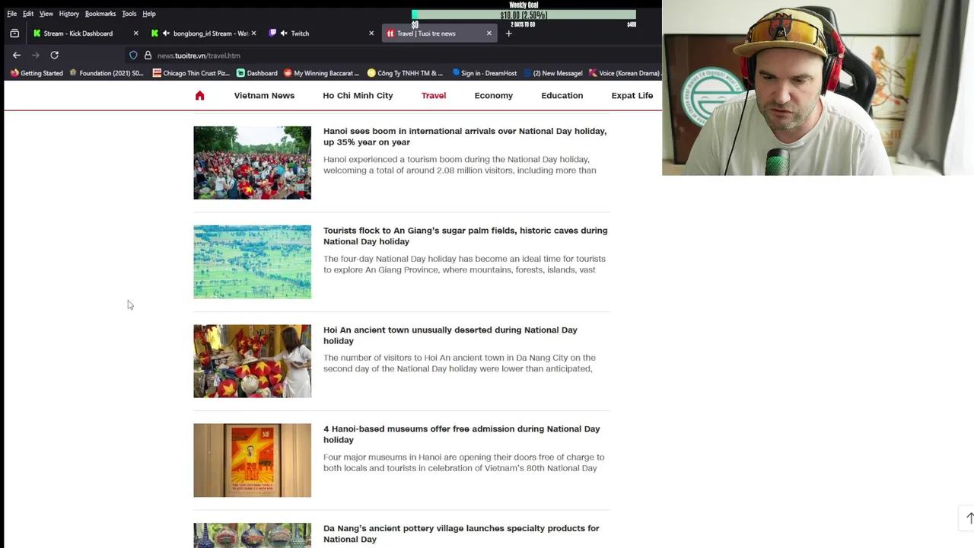Open the Dashboard bookmark

tap(256, 73)
